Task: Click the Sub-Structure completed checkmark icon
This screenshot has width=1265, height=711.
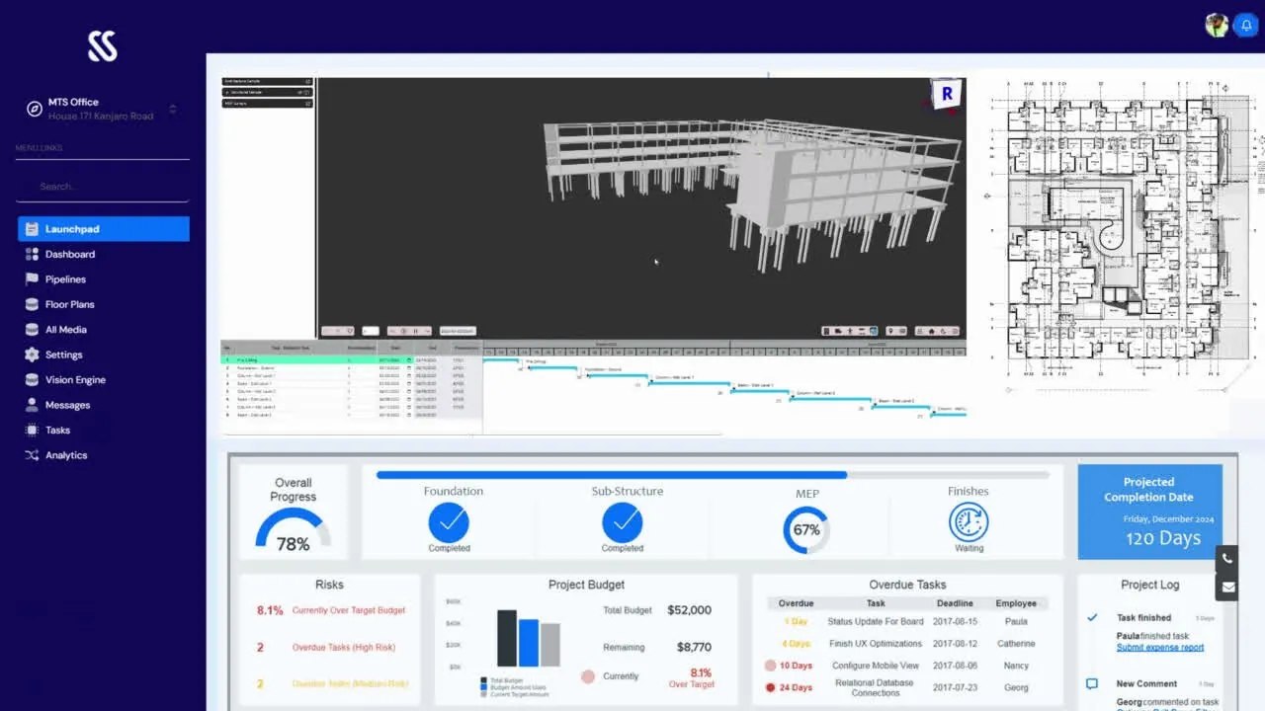Action: click(x=622, y=522)
